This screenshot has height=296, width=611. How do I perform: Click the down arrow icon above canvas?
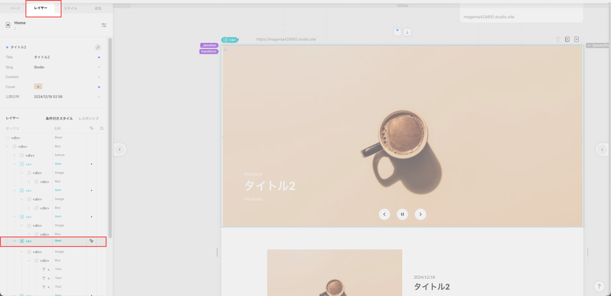pyautogui.click(x=408, y=32)
